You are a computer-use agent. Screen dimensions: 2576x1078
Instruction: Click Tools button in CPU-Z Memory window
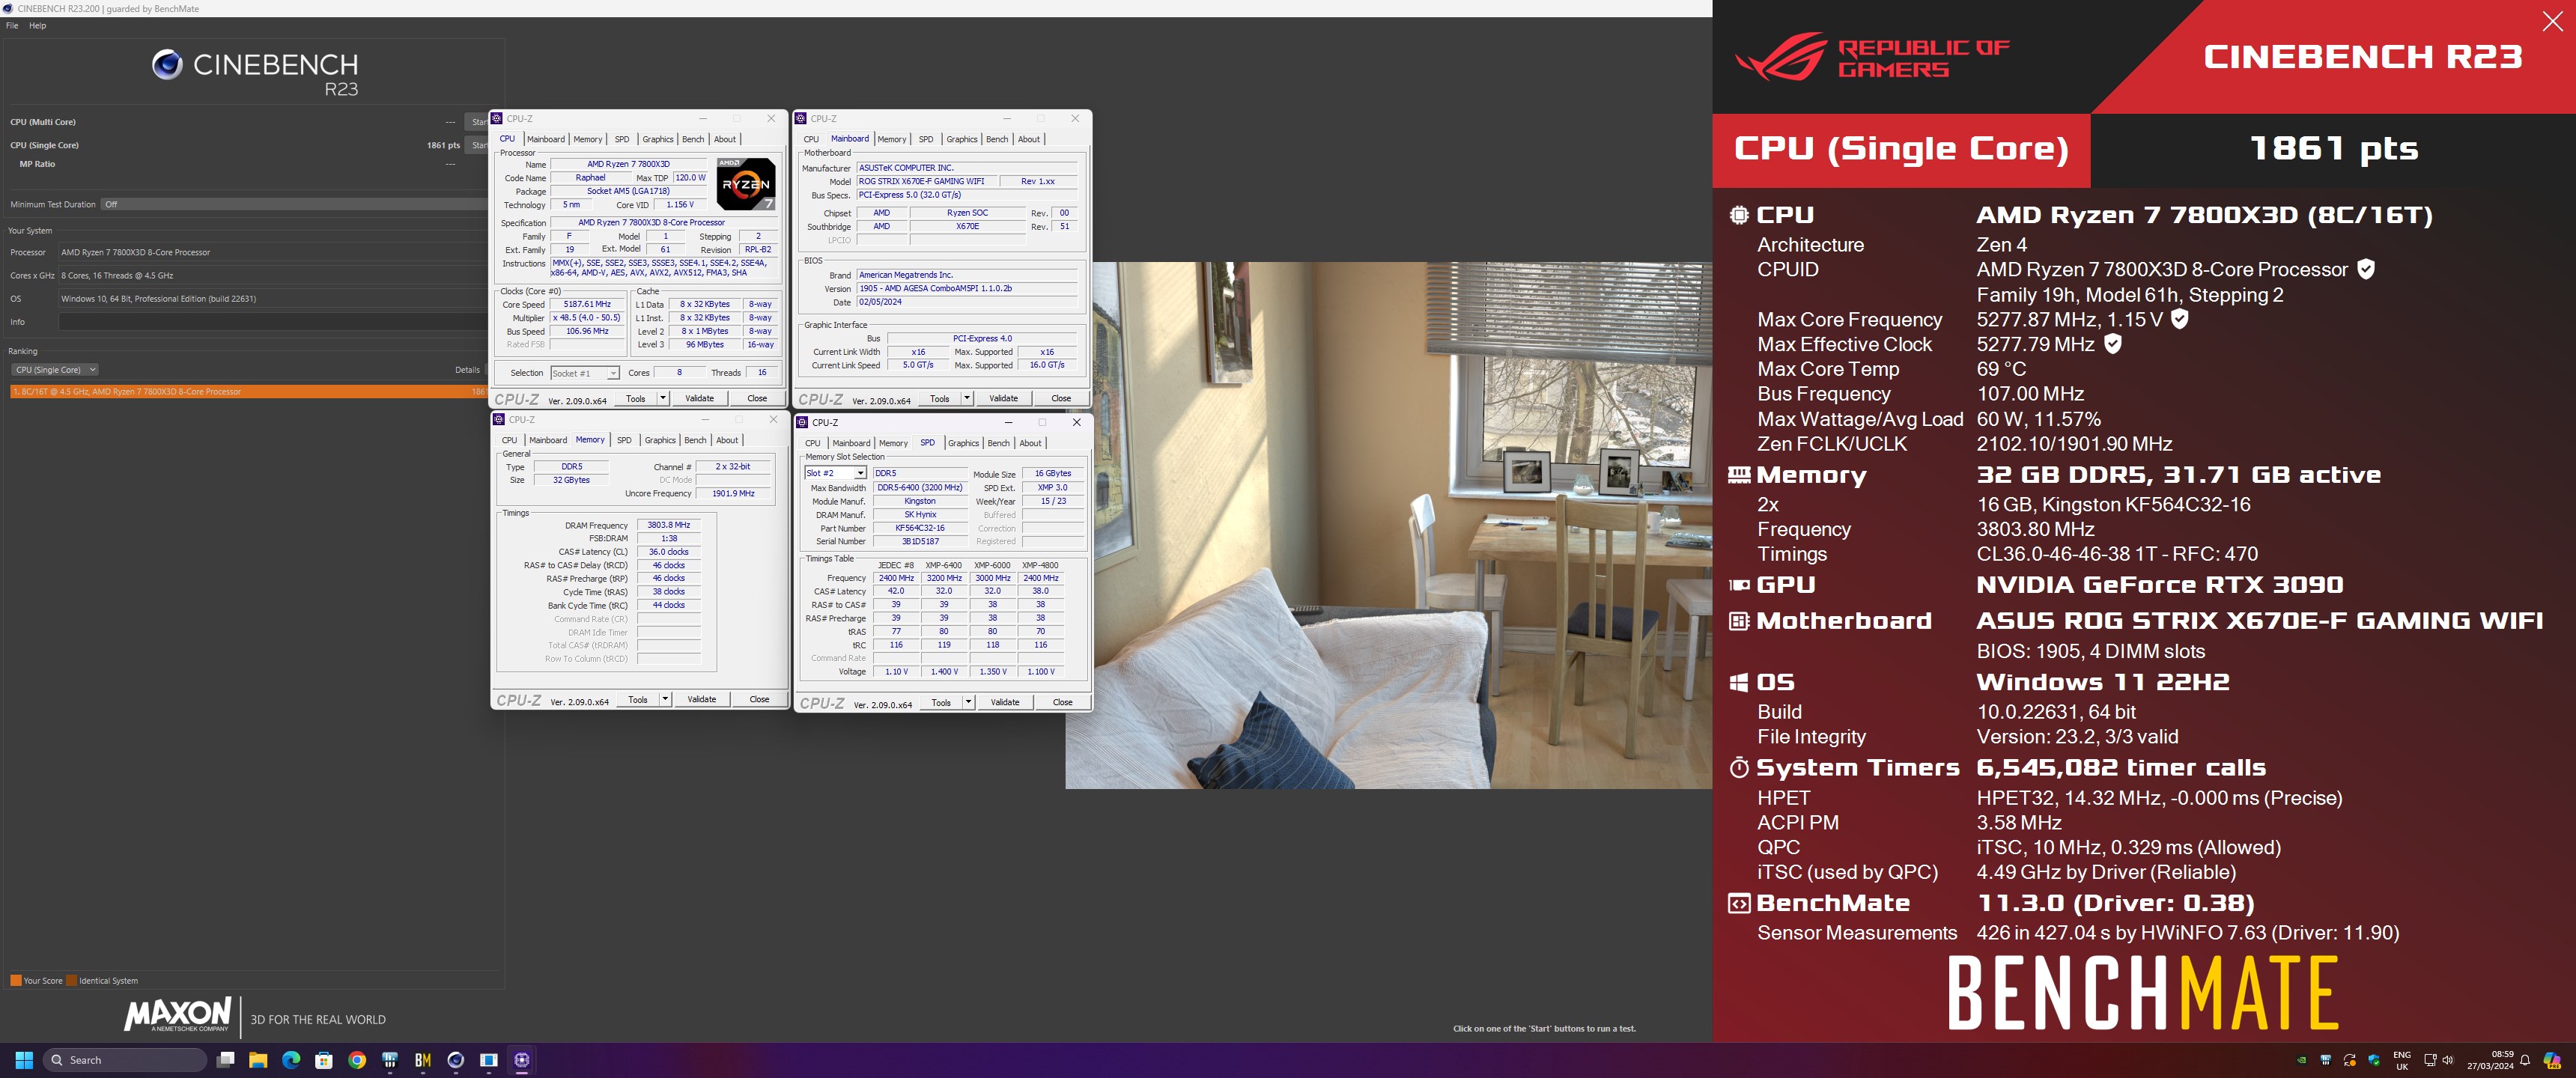point(638,699)
